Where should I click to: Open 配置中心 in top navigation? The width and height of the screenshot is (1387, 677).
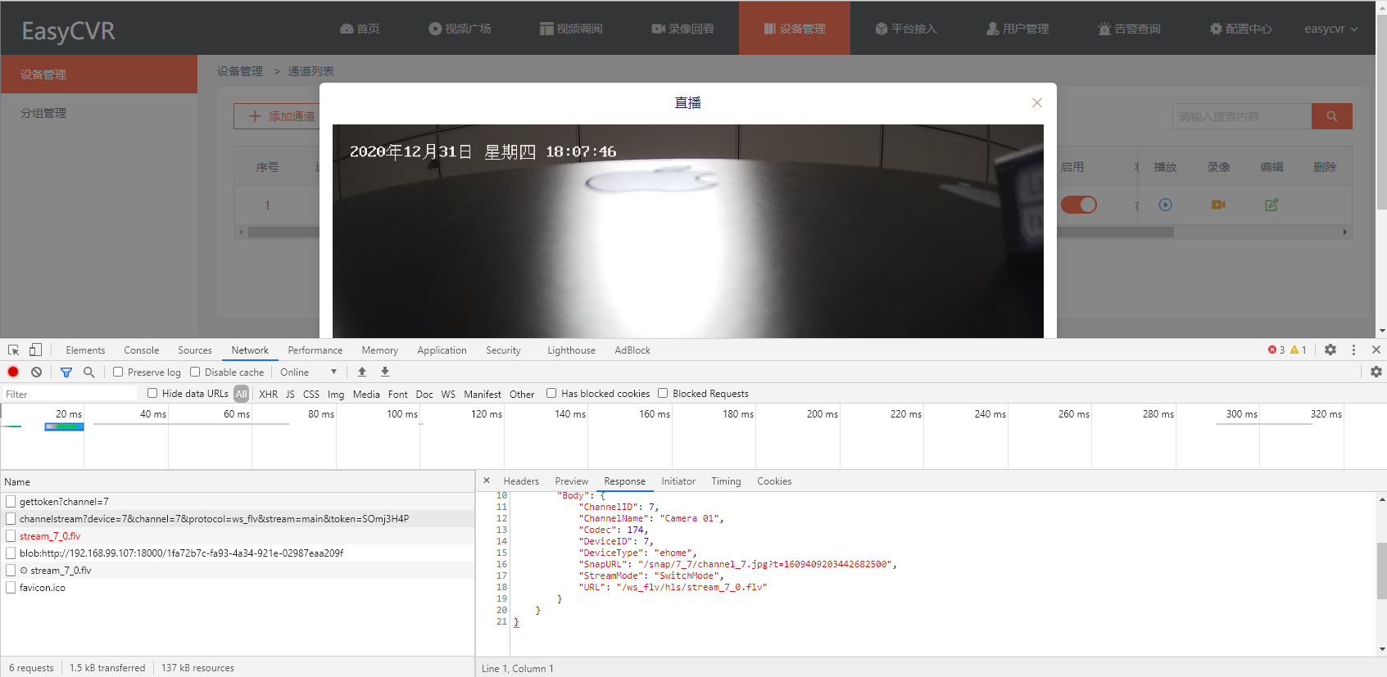(x=1240, y=29)
